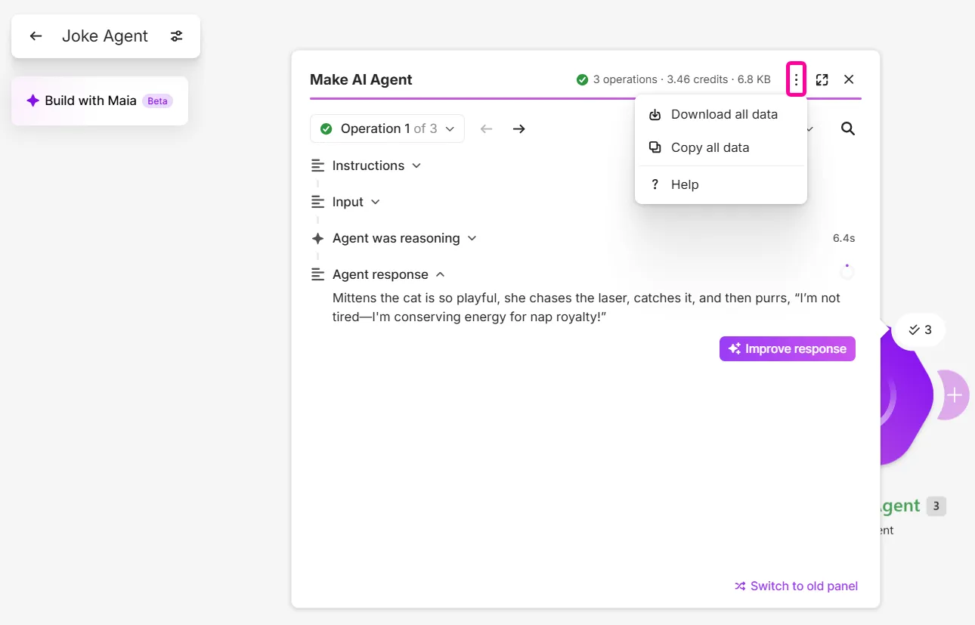Open the Operation 1 of 3 dropdown
Screen dimensions: 975x625
[x=387, y=129]
